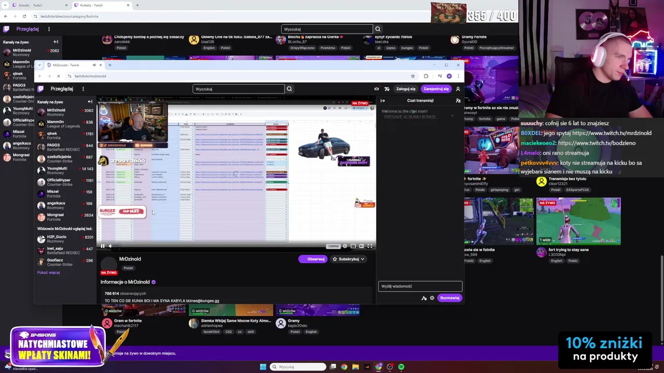
Task: Click the Polski language tag under MrDzinold
Action: click(x=128, y=268)
